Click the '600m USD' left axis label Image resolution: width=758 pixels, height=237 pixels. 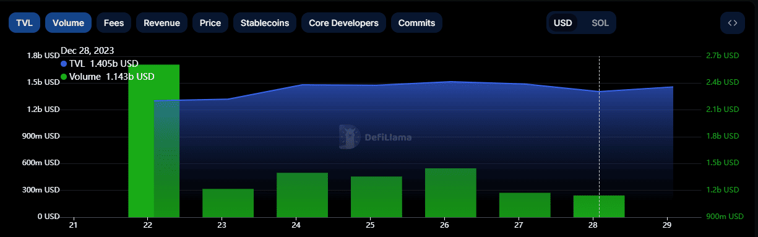[41, 163]
